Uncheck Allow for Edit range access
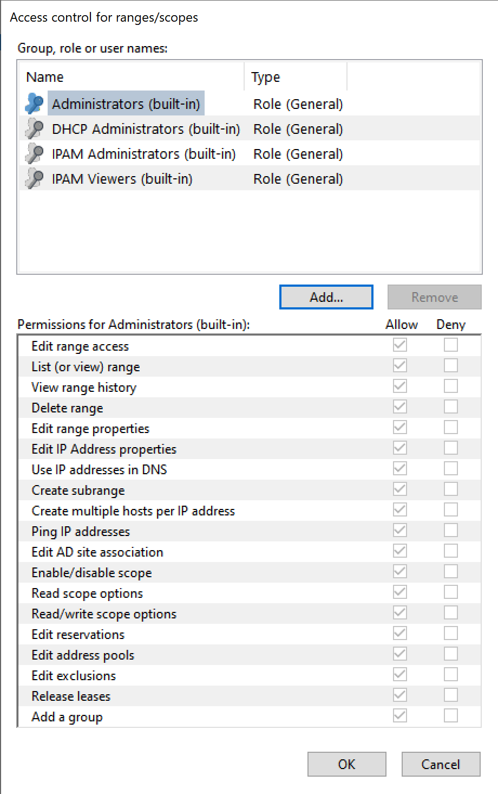The image size is (498, 794). (x=399, y=345)
